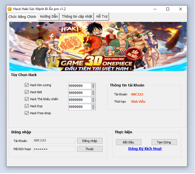Decrease the Hack Exp spinner value
The height and width of the screenshot is (174, 195).
point(93,108)
